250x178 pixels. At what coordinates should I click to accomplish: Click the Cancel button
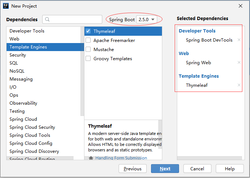[x=197, y=169]
